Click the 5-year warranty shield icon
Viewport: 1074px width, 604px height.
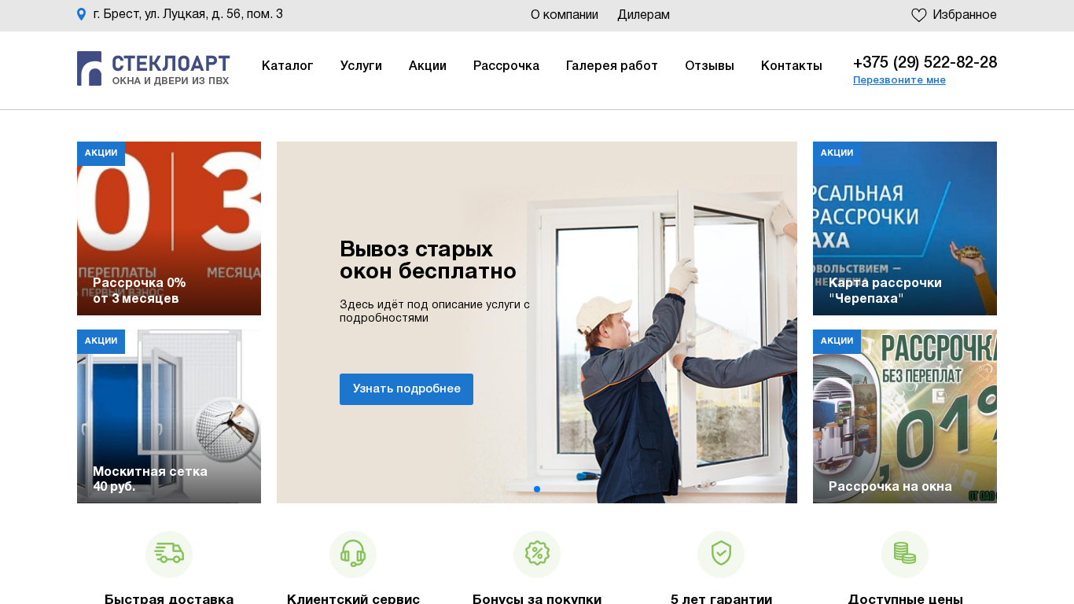(x=721, y=554)
